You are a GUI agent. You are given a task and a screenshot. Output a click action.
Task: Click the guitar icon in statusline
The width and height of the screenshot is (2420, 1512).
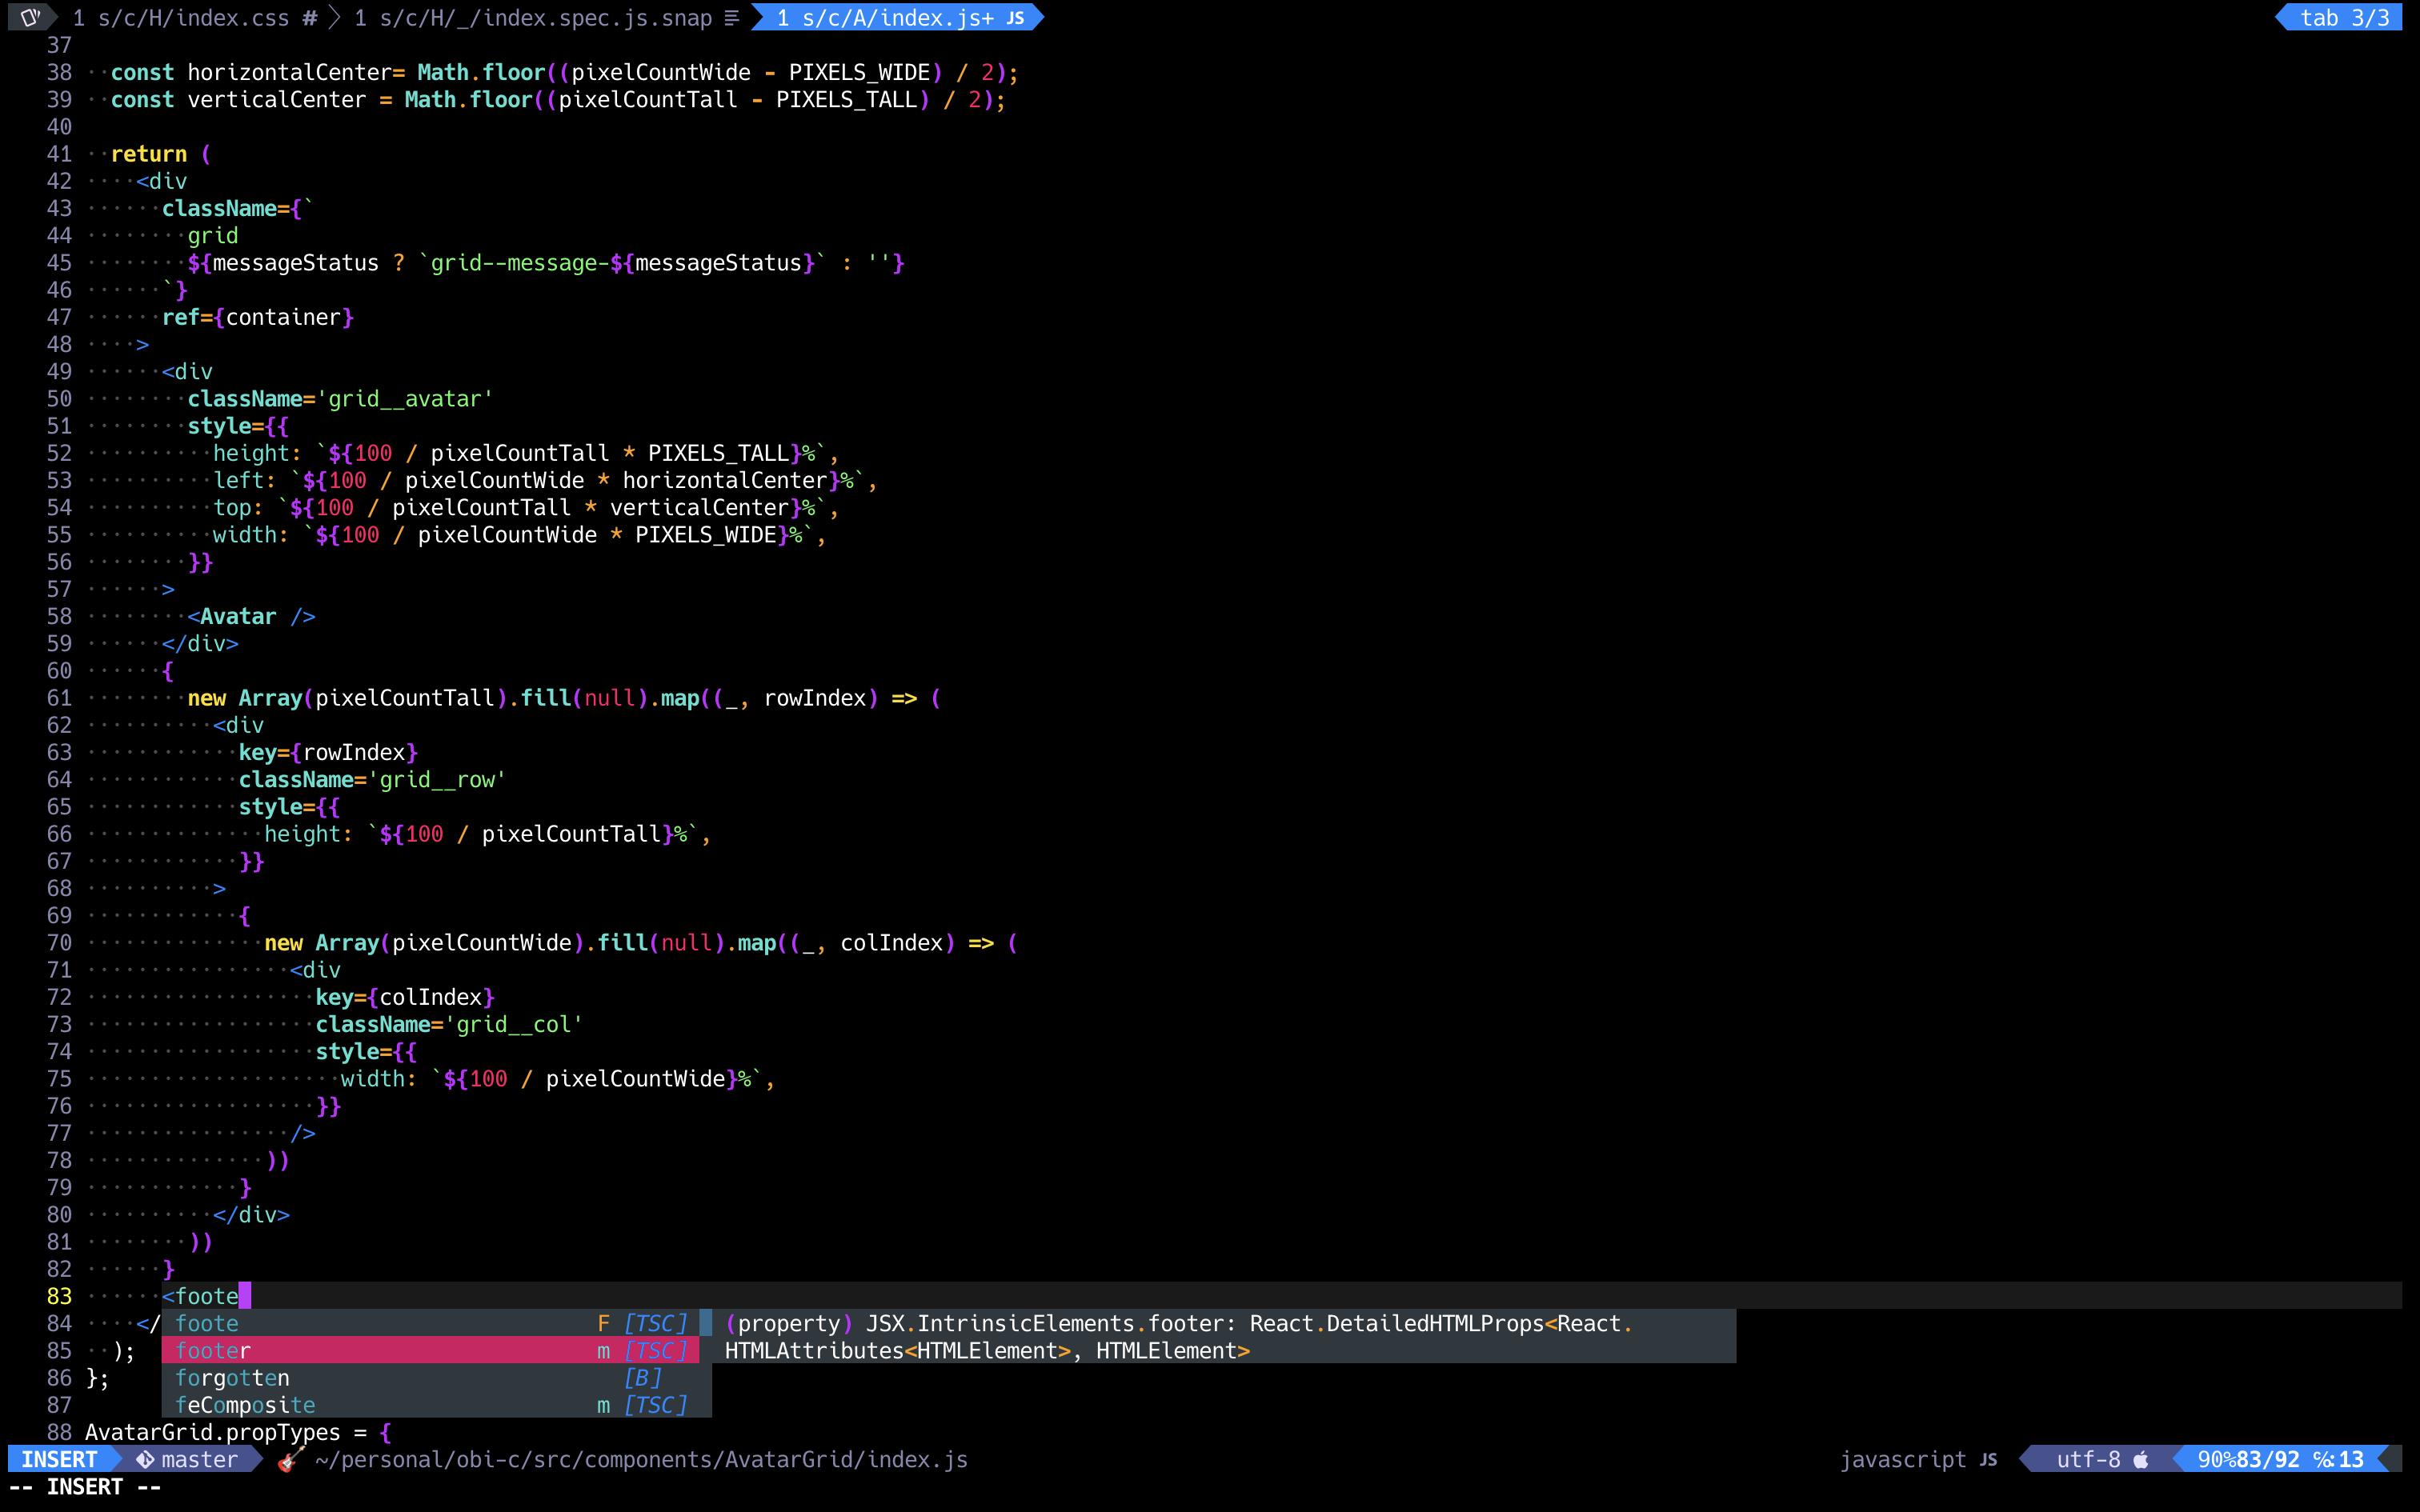coord(290,1459)
